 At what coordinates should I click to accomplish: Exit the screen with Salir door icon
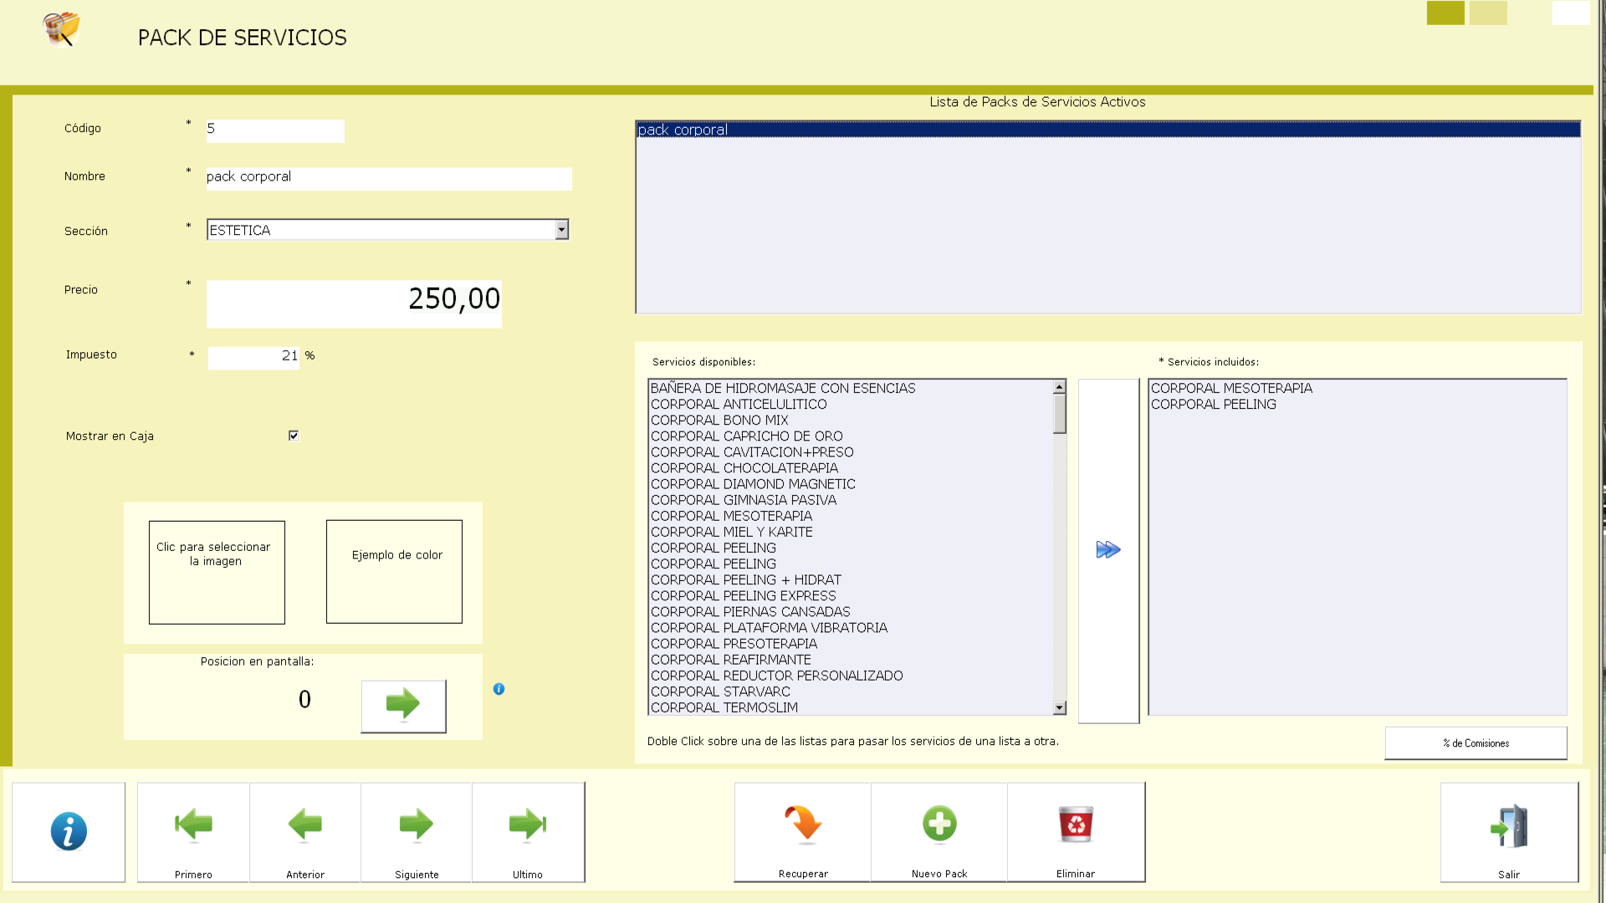1509,828
